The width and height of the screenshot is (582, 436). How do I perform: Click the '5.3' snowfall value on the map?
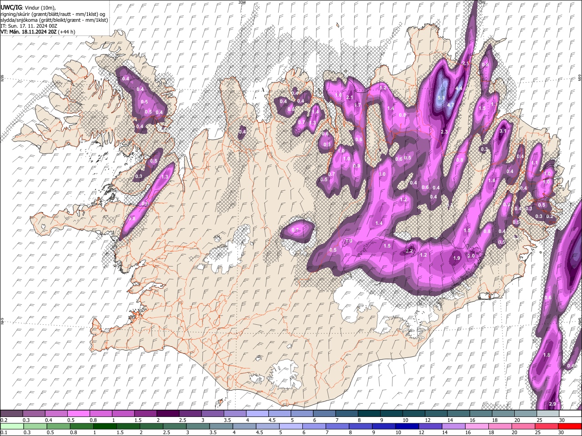click(x=441, y=98)
